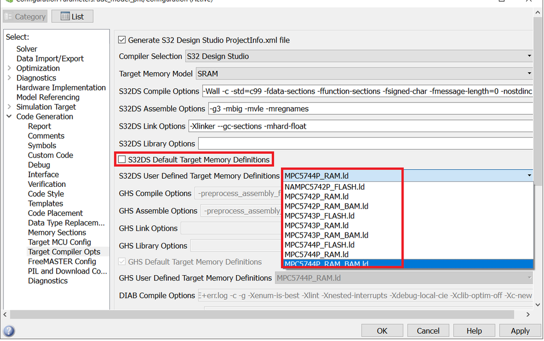Click vertical scrollbar down arrow
This screenshot has width=544, height=341.
538,305
